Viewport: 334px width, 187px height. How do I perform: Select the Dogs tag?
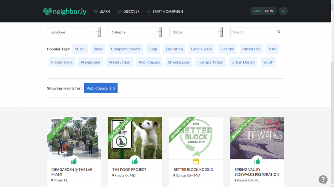click(x=153, y=49)
